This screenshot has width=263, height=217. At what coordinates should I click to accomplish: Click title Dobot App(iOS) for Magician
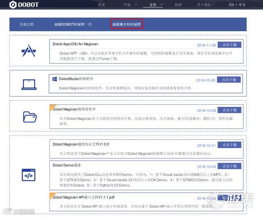click(75, 44)
